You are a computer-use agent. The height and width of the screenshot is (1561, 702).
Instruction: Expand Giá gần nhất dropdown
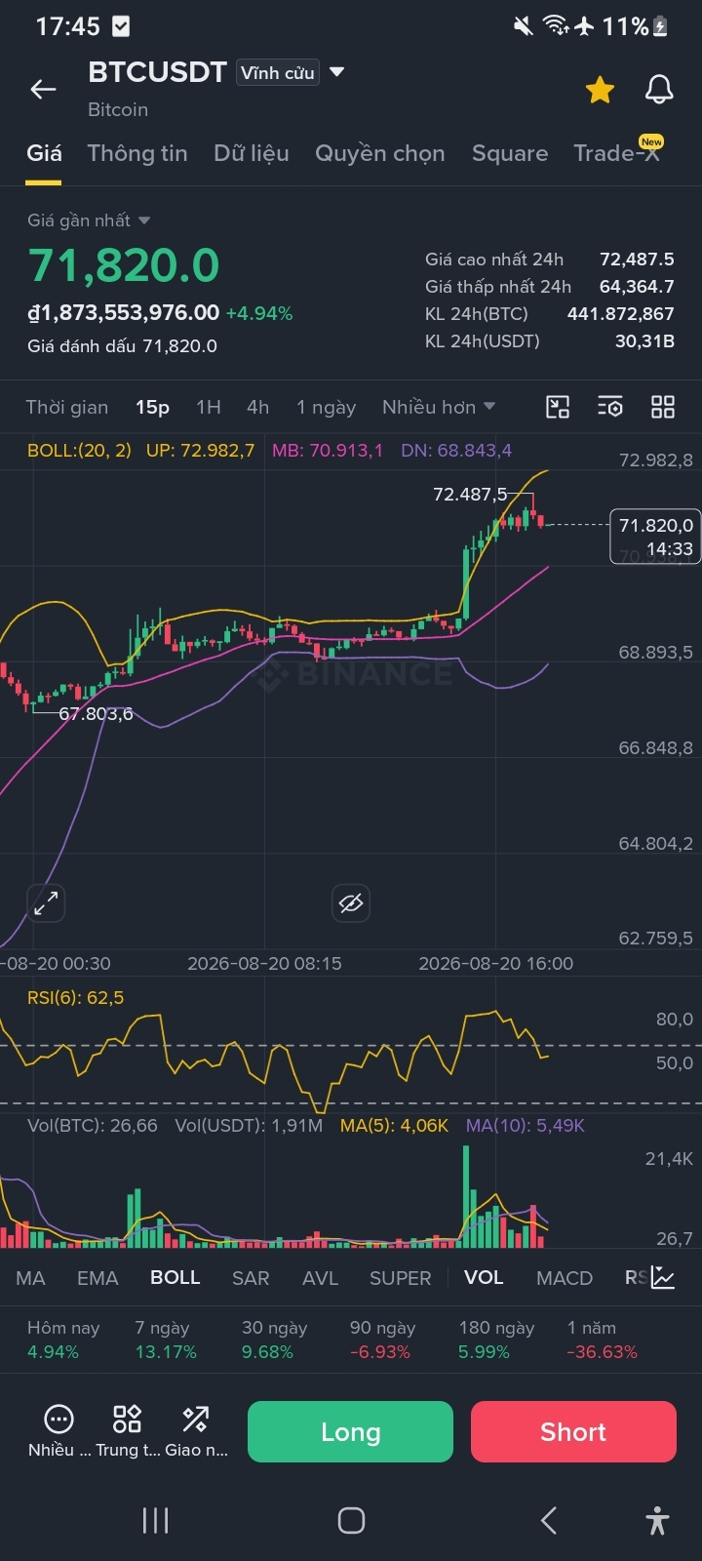[x=89, y=220]
